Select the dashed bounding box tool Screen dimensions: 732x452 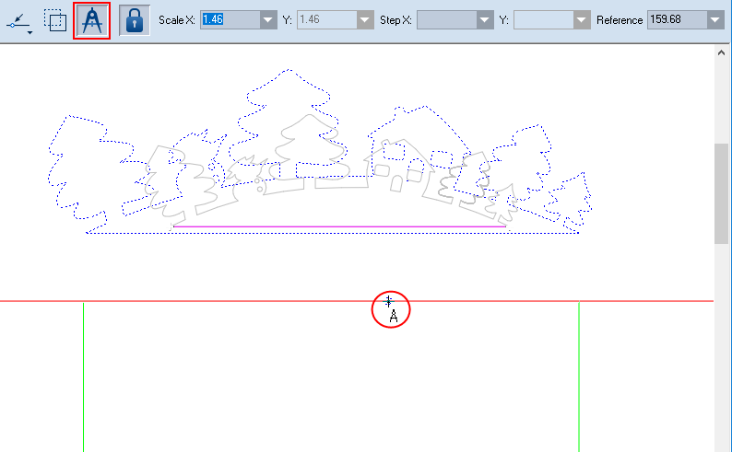[x=55, y=20]
